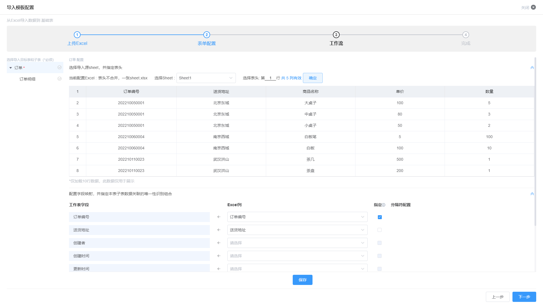Image resolution: width=543 pixels, height=305 pixels.
Task: Click the 202210110023 cell in row 7
Action: (x=131, y=159)
